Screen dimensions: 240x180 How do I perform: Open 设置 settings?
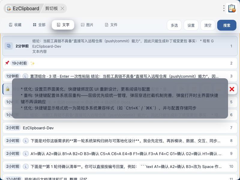click(191, 25)
